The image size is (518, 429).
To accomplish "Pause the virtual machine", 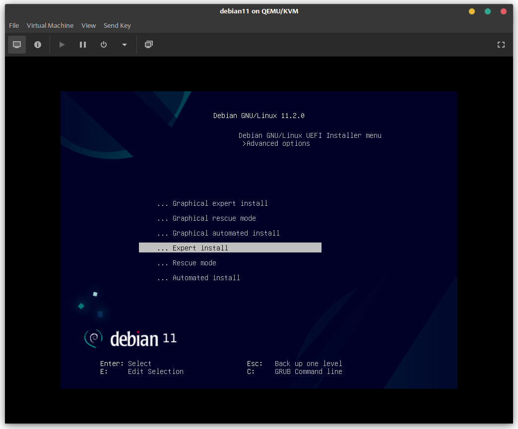I will [x=83, y=45].
